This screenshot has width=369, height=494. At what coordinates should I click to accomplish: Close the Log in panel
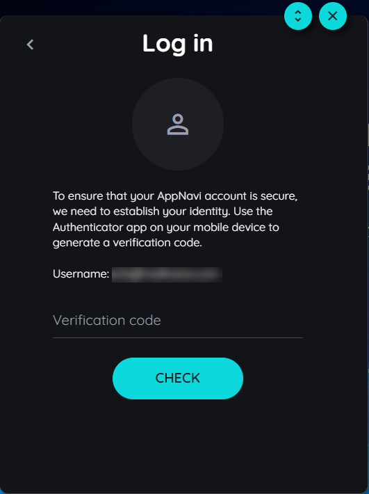tap(332, 16)
